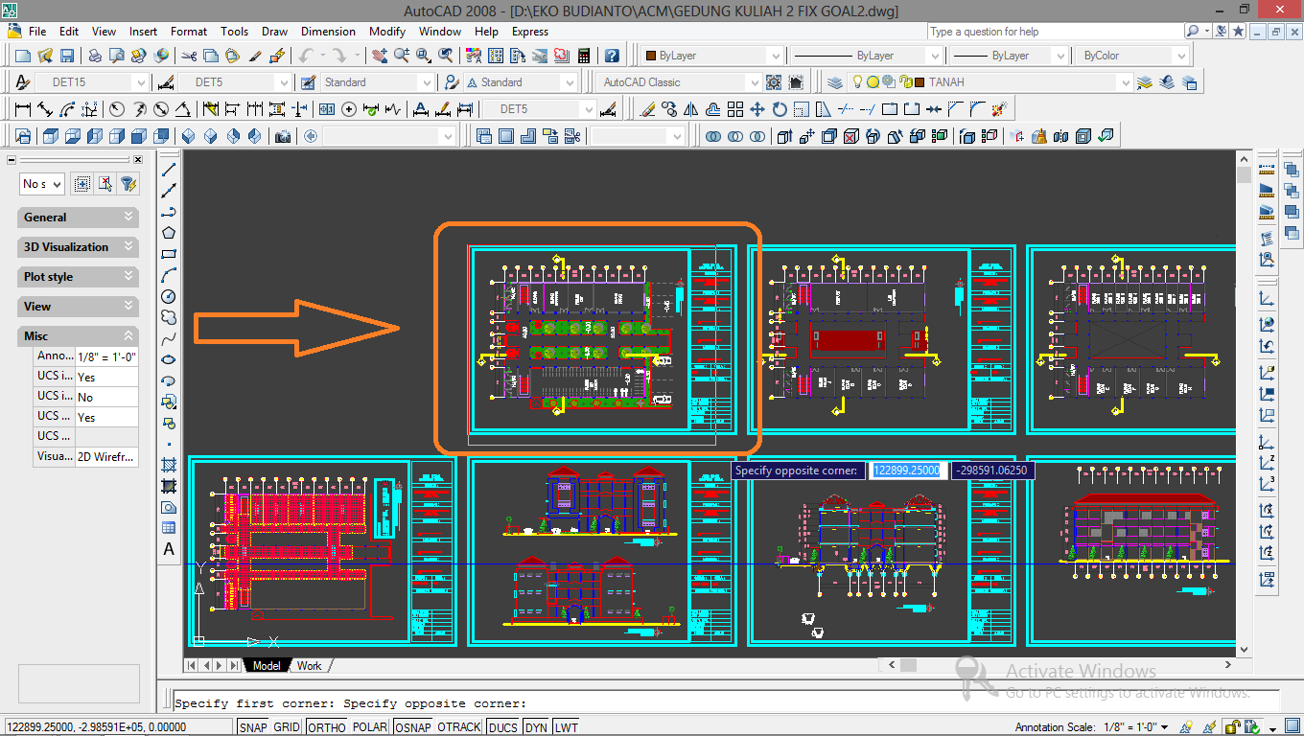This screenshot has height=736, width=1304.
Task: Toggle GRID display in status bar
Action: pos(288,727)
